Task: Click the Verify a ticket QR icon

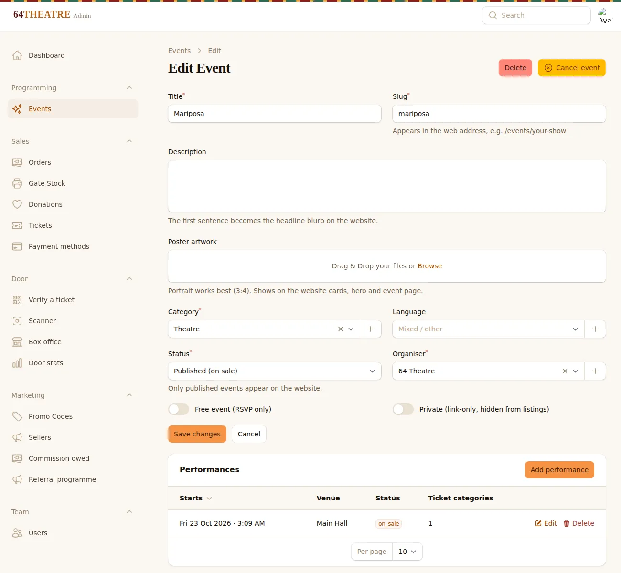Action: [x=17, y=300]
